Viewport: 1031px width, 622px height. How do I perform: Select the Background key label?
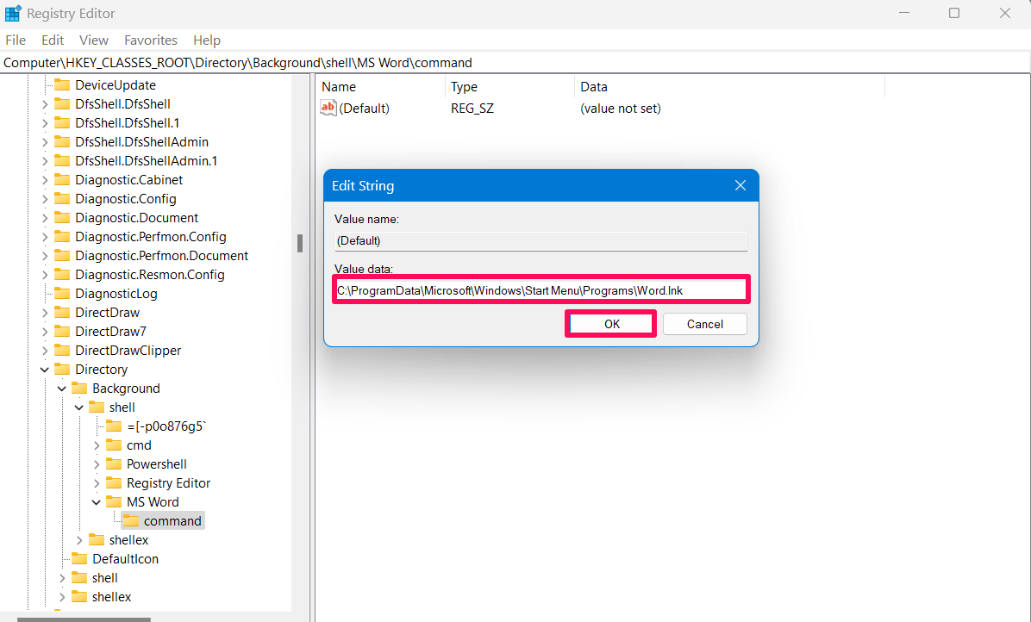pos(126,389)
